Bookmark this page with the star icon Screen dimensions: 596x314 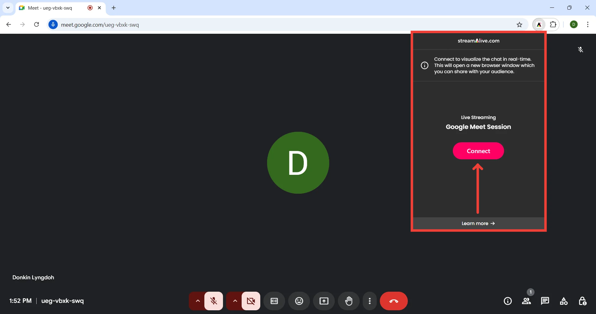click(x=520, y=24)
